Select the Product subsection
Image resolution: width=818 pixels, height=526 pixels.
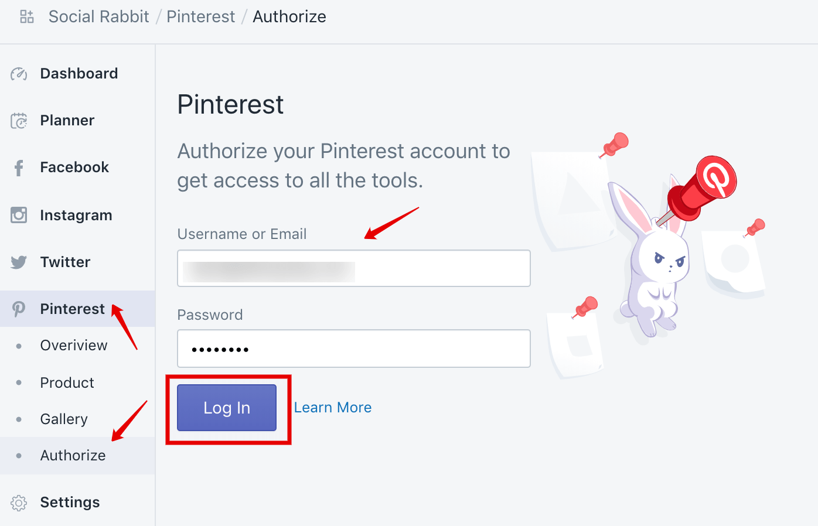click(67, 382)
